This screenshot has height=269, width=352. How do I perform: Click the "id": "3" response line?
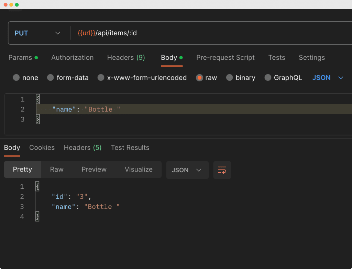pyautogui.click(x=71, y=197)
